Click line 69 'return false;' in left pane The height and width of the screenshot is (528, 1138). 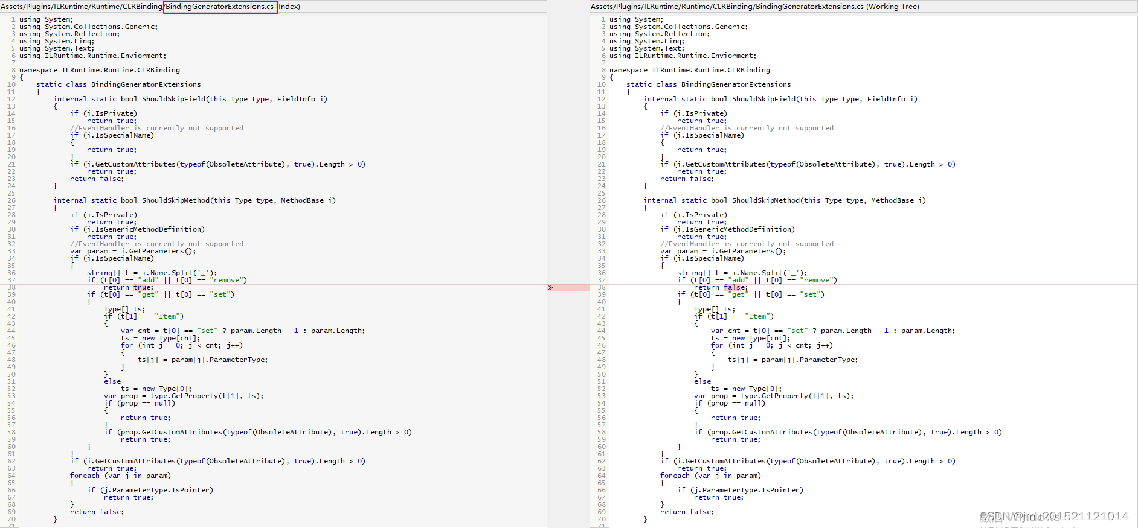pyautogui.click(x=97, y=512)
